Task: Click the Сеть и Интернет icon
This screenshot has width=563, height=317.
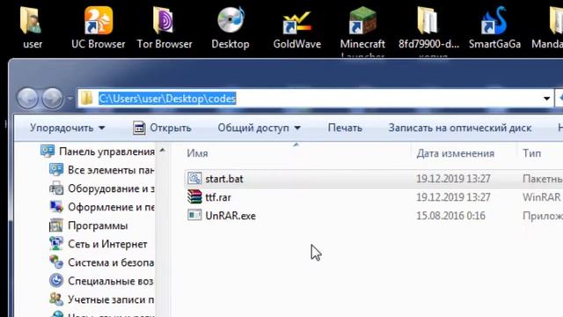Action: (x=56, y=244)
